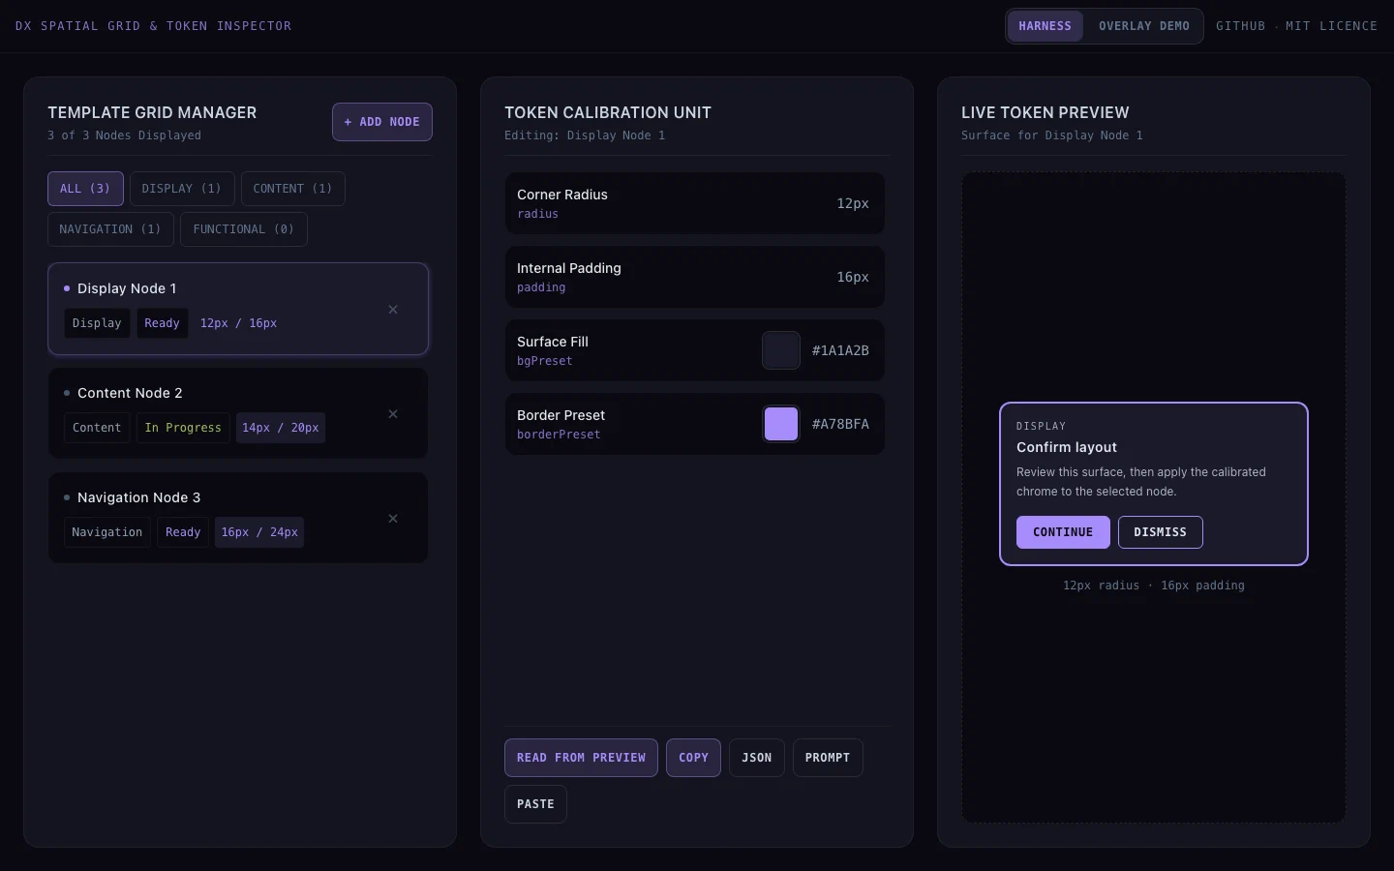Remove Display Node 1 with its X icon
This screenshot has width=1394, height=871.
(393, 310)
